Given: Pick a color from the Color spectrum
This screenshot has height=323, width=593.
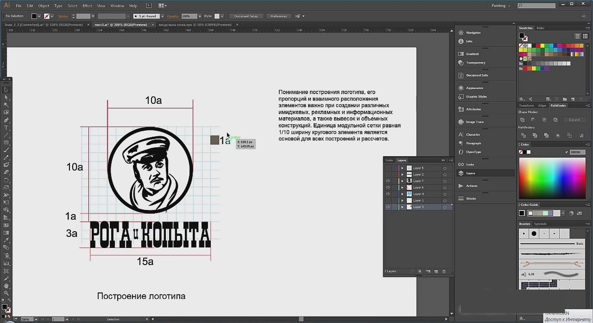Looking at the screenshot, I should (552, 178).
